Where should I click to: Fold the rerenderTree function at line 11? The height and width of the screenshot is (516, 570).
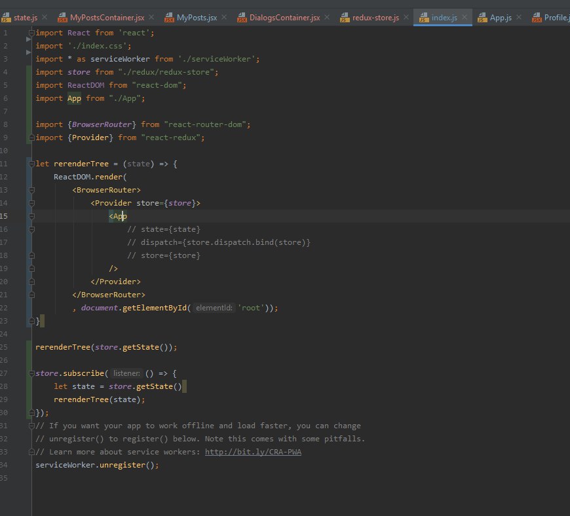coord(31,164)
